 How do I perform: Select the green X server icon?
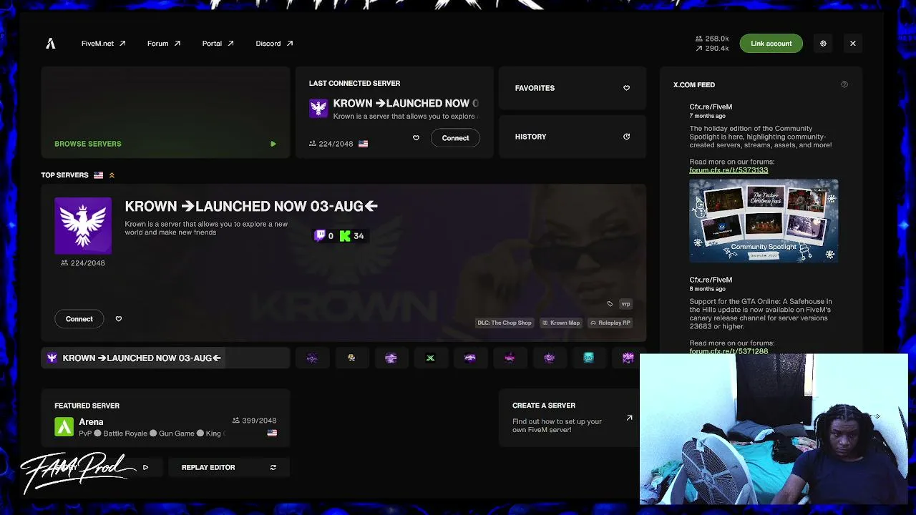(x=430, y=358)
